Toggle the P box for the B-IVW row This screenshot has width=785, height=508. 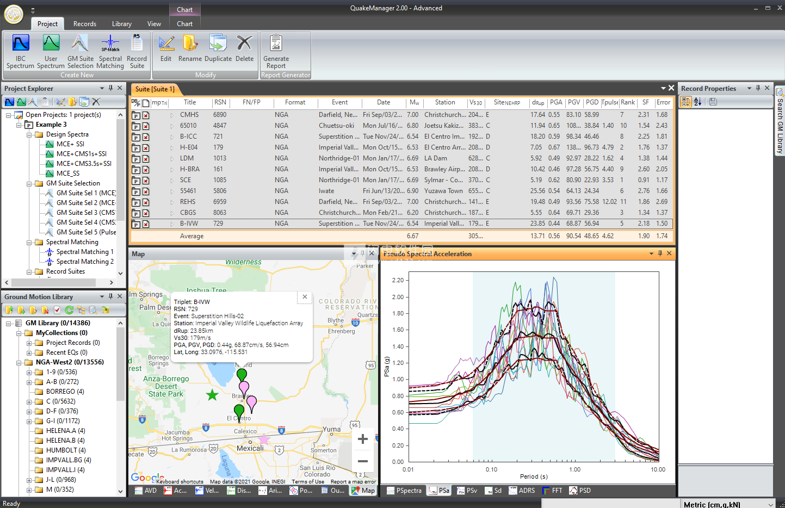(x=136, y=224)
